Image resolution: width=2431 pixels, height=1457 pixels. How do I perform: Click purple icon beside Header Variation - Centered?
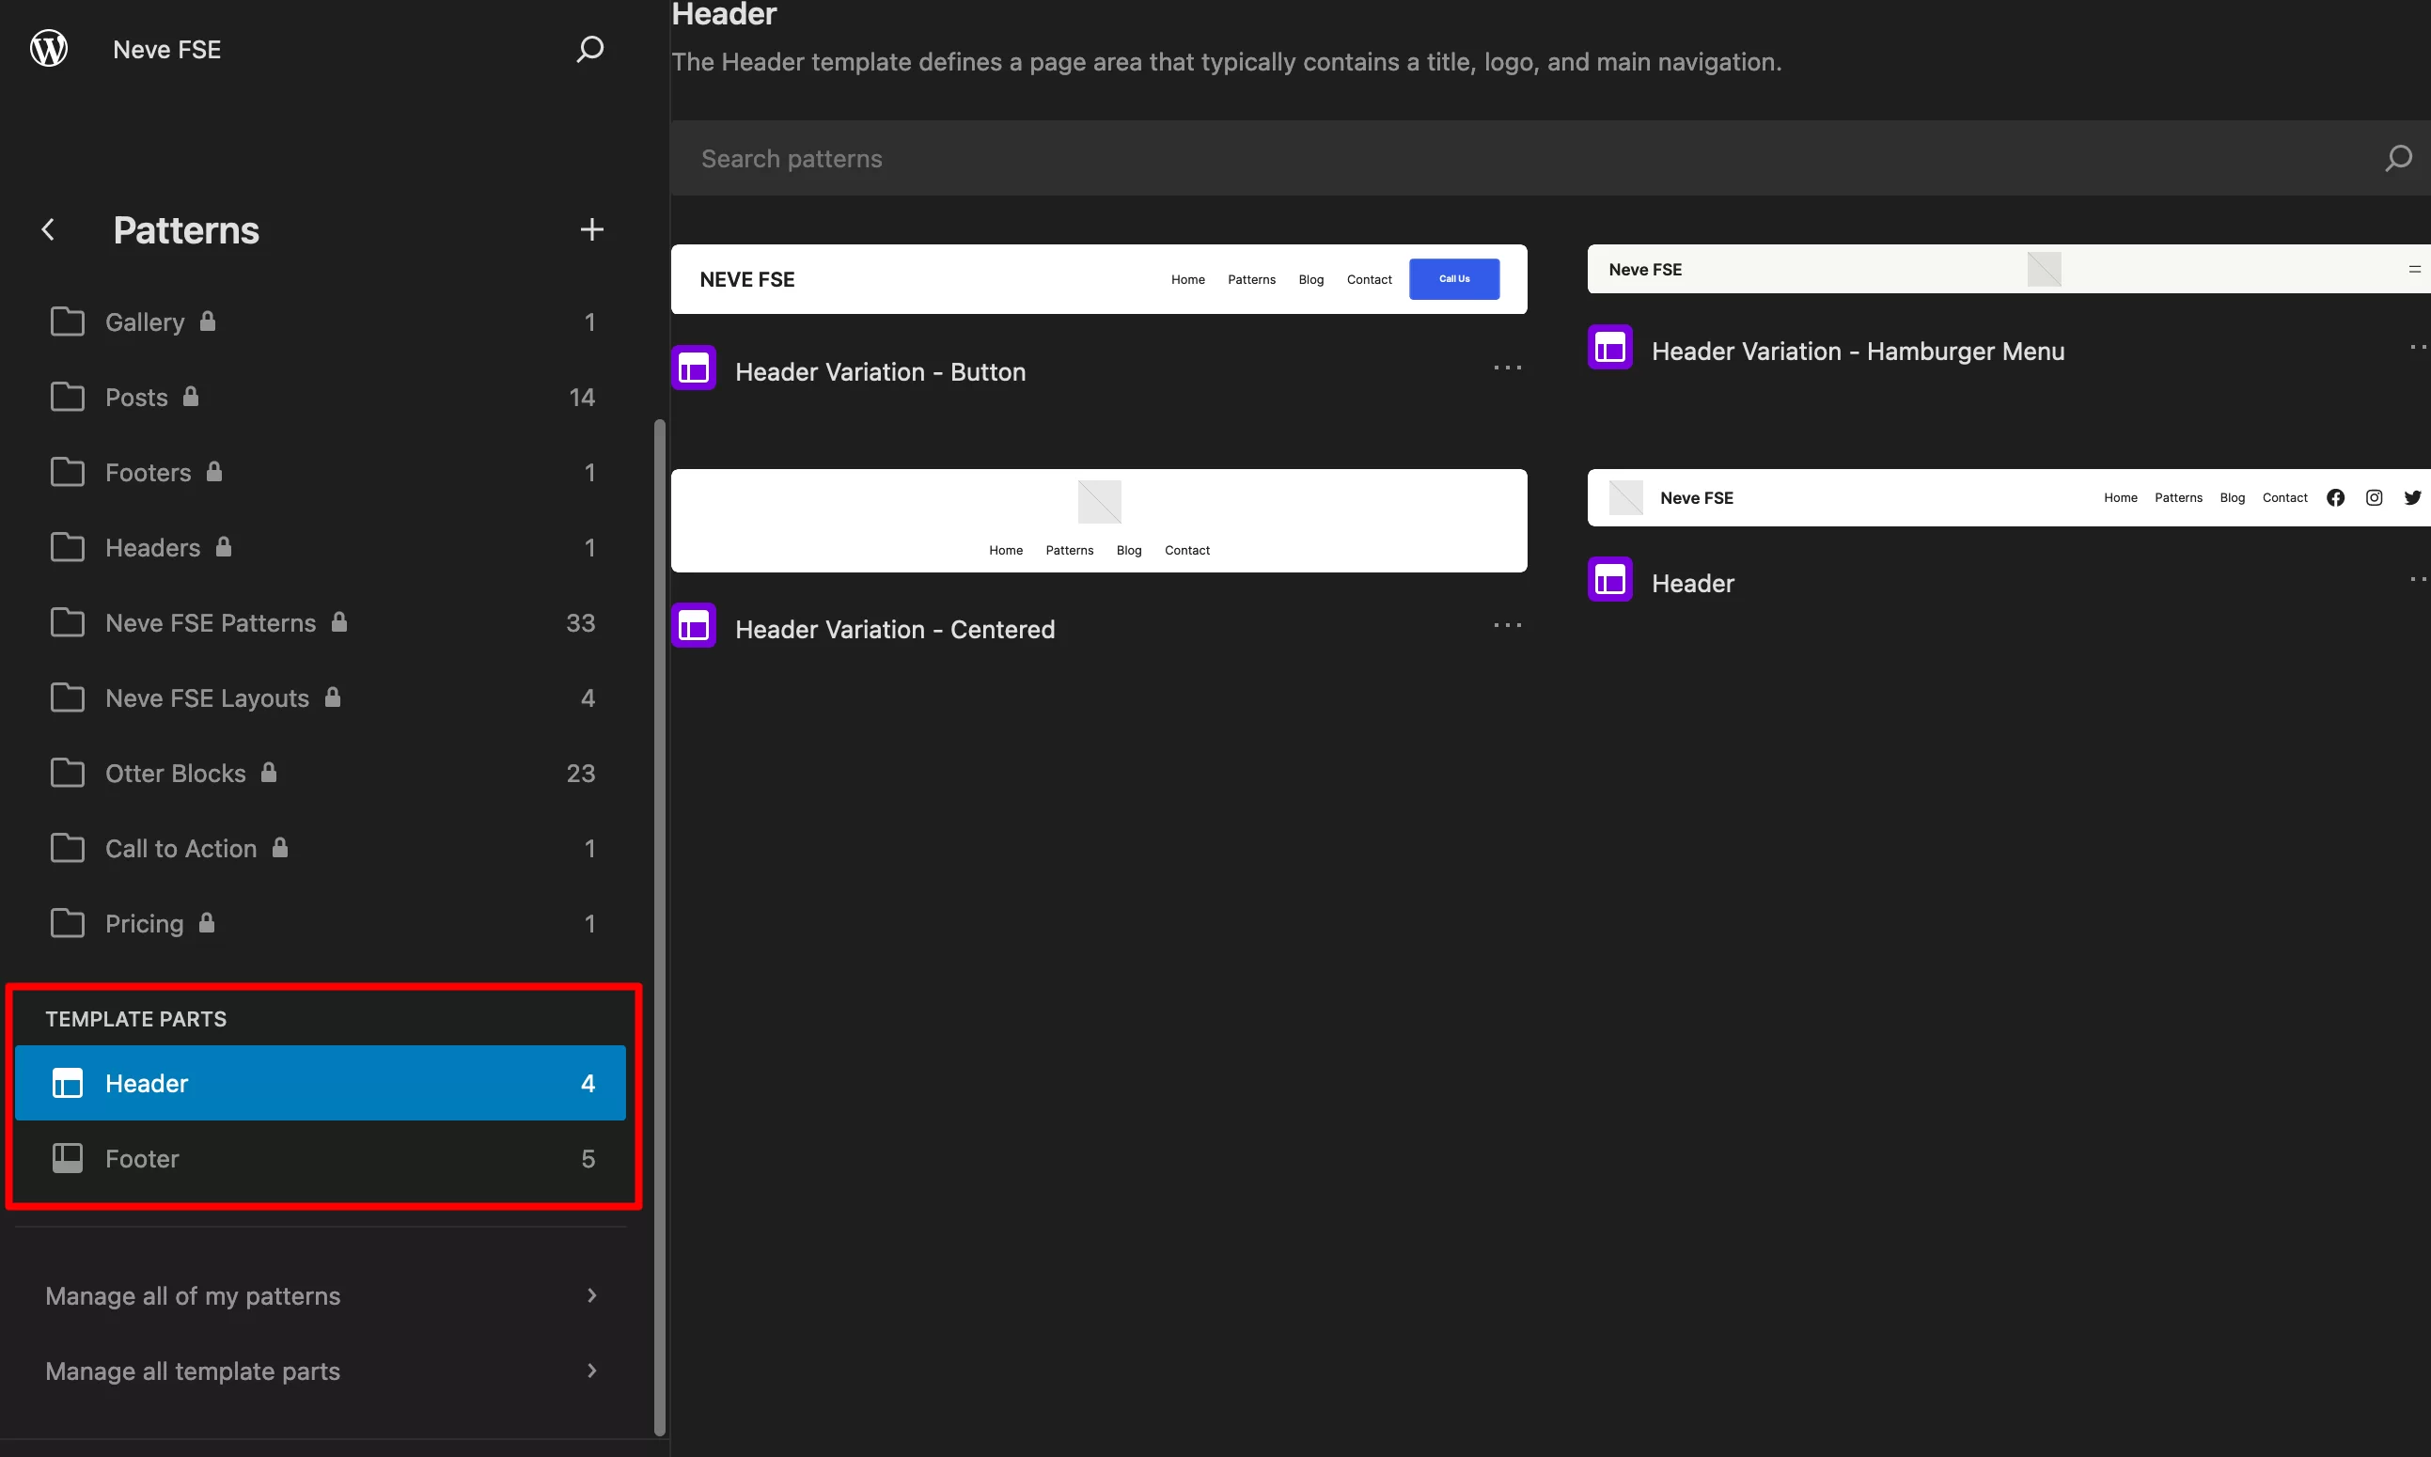[693, 625]
